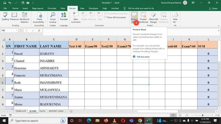Screen dimensions: 221x124
Task: Click the zoom slider handle
Action: (203, 115)
